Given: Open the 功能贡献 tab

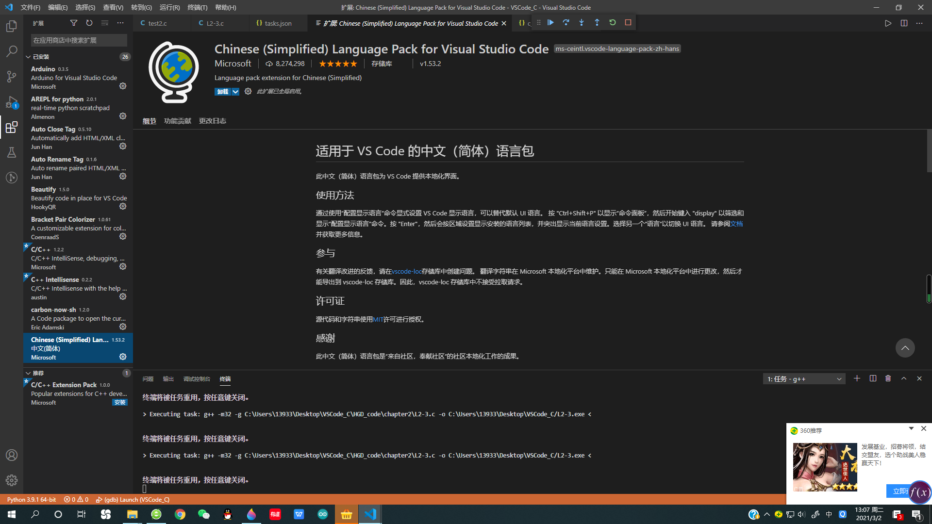Looking at the screenshot, I should 178,121.
